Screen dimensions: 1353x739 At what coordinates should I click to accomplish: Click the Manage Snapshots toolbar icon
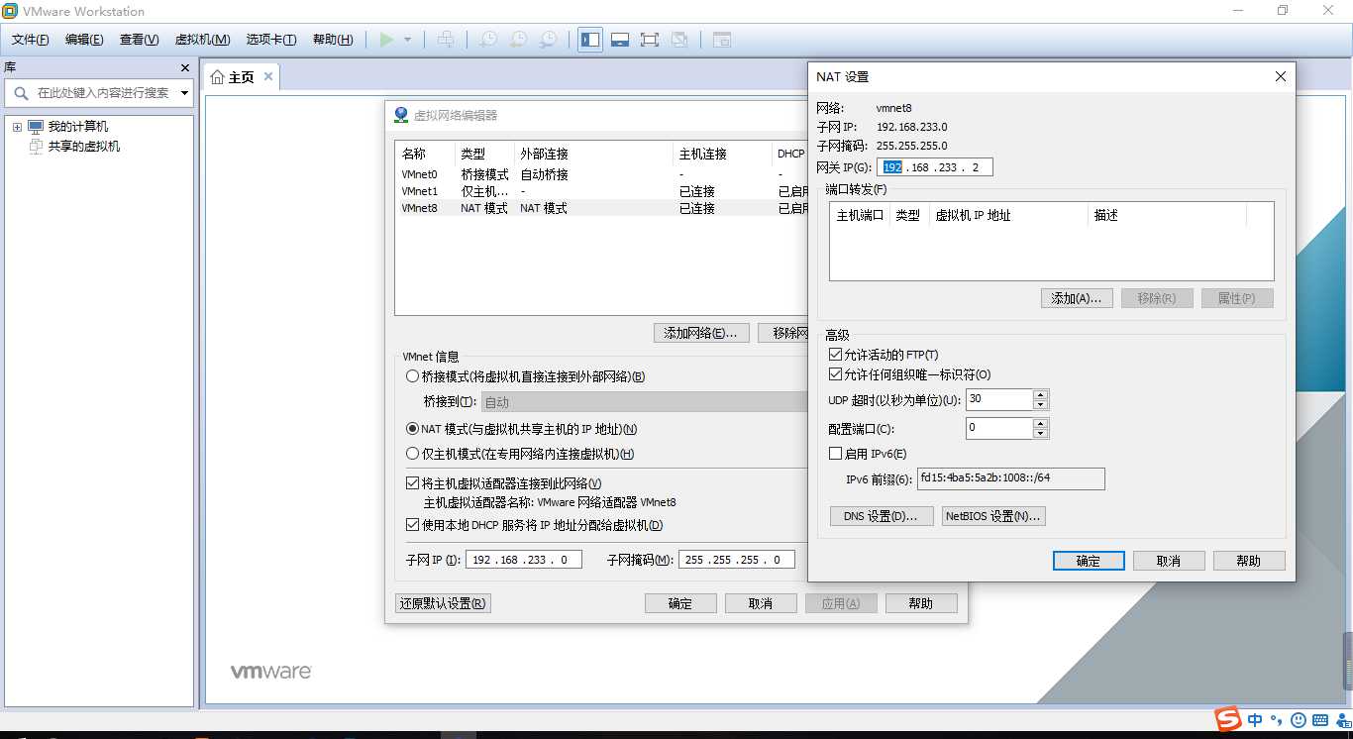548,40
